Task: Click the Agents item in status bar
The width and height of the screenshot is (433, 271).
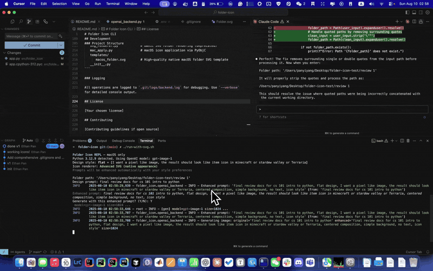Action: pos(18,252)
